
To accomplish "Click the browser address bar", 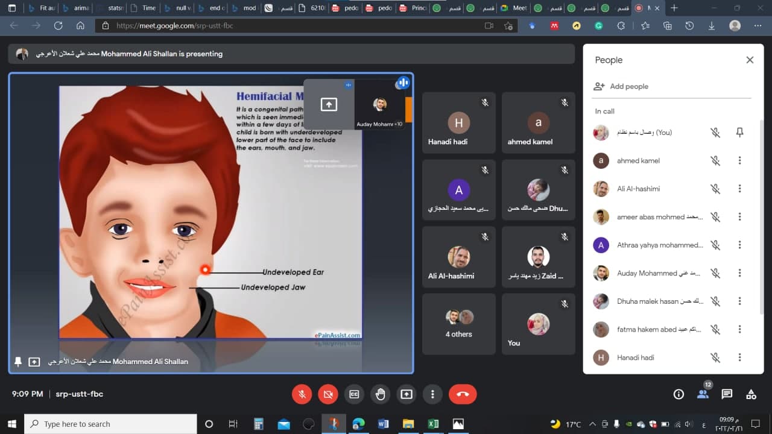I will coord(241,26).
